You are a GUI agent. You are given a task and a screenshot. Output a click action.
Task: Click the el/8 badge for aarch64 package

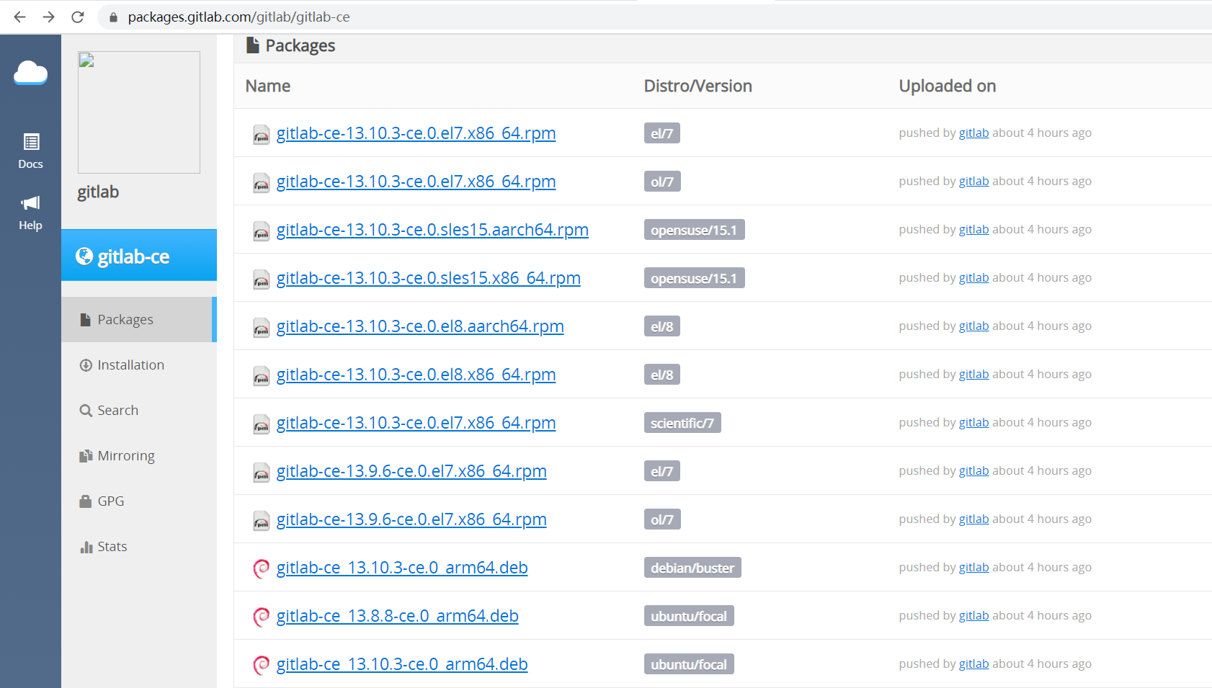[x=661, y=326]
